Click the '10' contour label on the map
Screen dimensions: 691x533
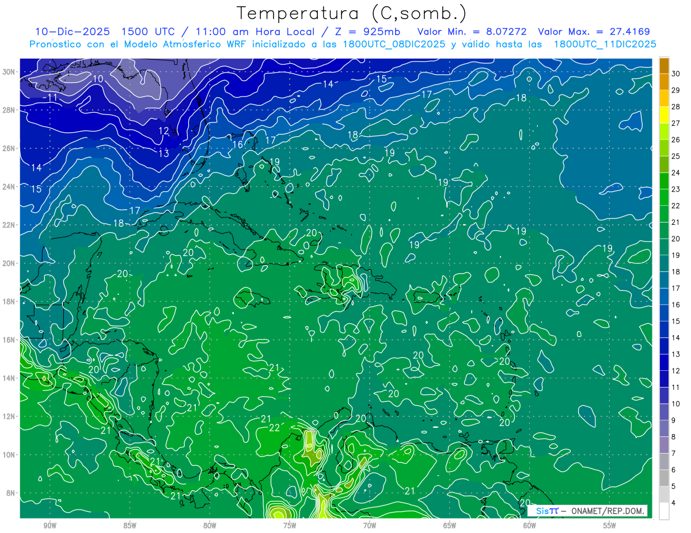[x=98, y=79]
